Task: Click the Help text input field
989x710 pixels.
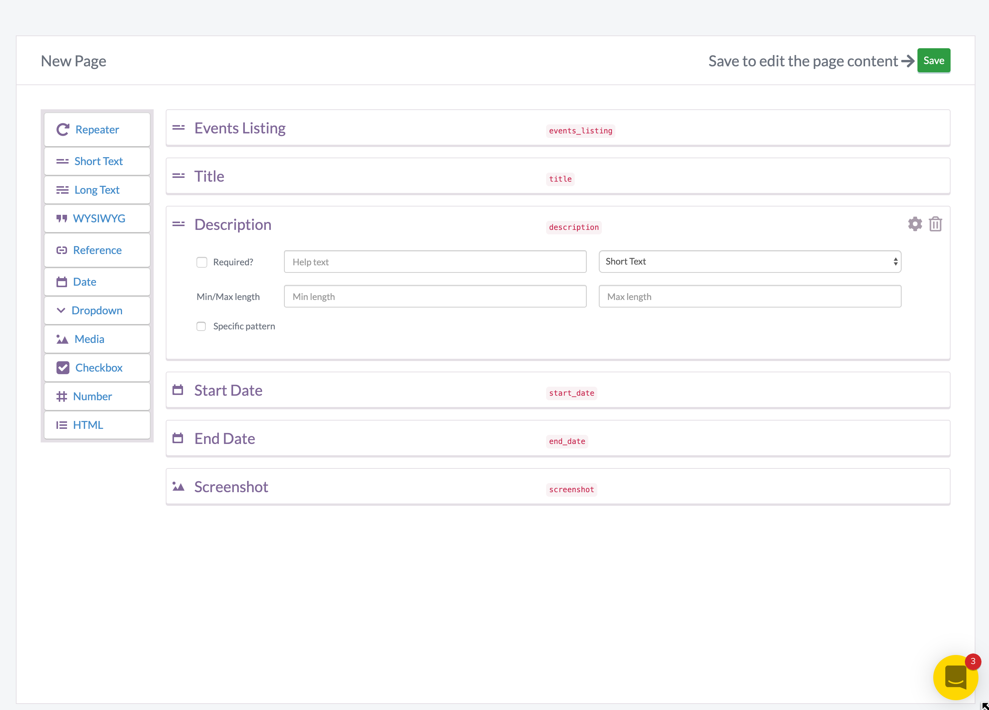Action: pos(435,261)
